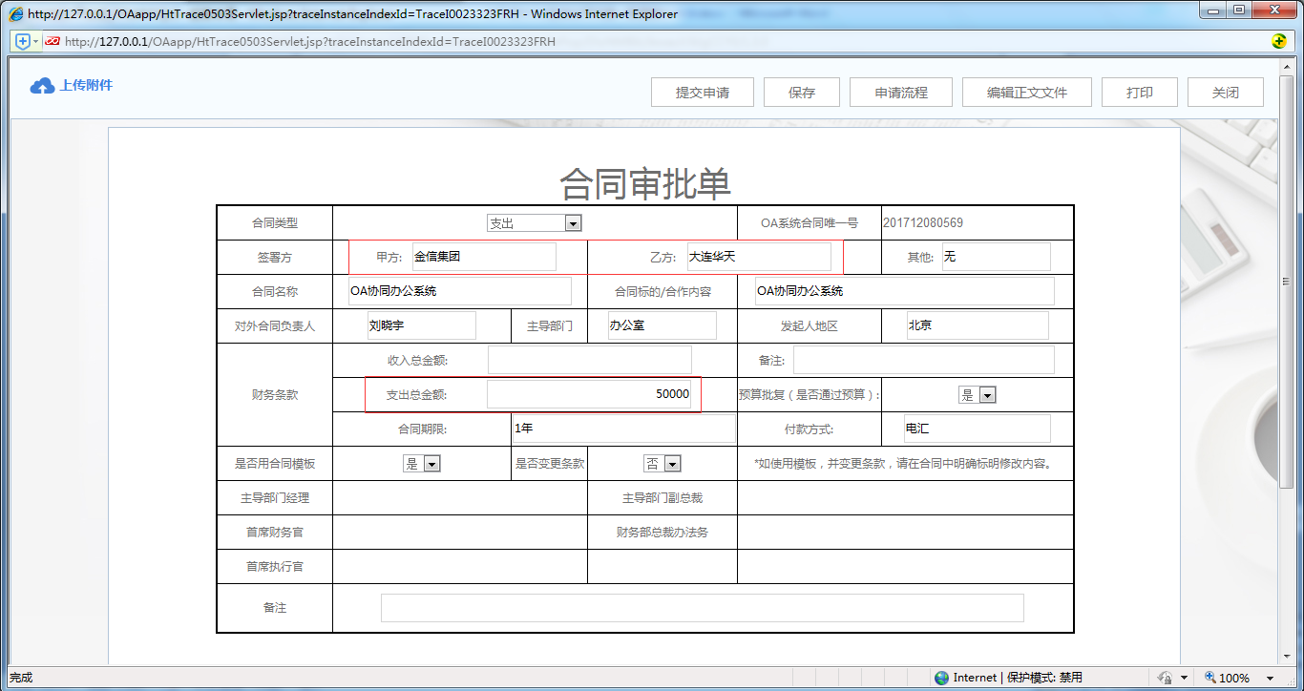1304x691 pixels.
Task: Click the cloud upload attachment icon
Action: [42, 86]
